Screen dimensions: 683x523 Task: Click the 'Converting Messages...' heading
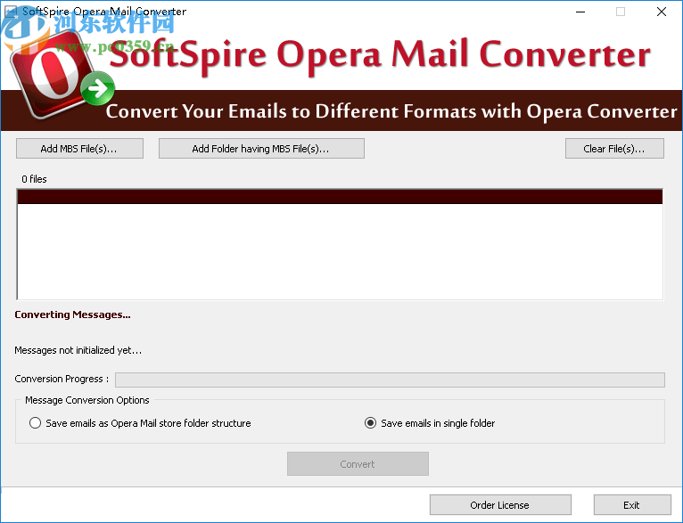pos(72,315)
